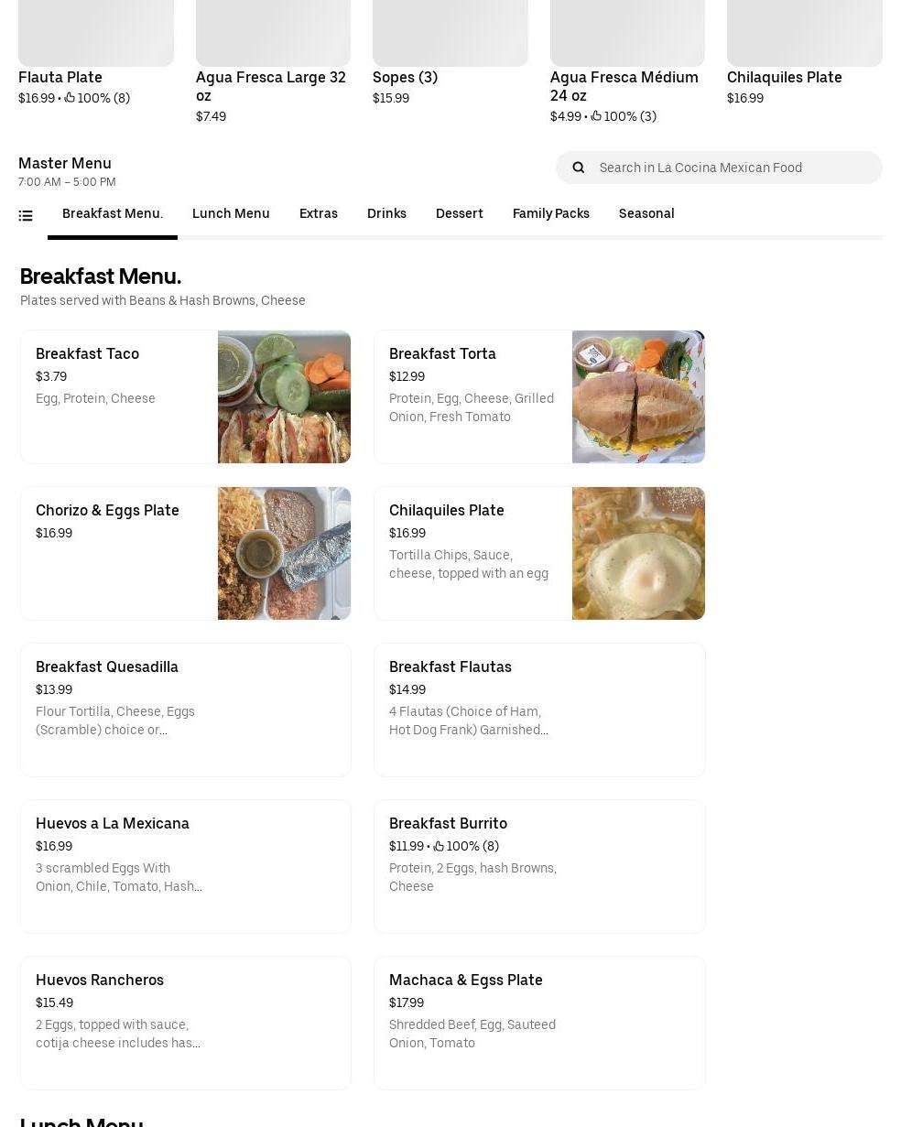901x1127 pixels.
Task: Open the Breakfast Torta photo
Action: tap(638, 396)
